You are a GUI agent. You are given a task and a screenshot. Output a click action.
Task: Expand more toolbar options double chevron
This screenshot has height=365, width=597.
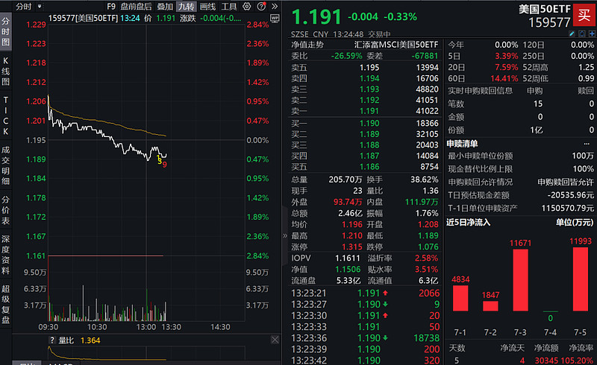275,7
